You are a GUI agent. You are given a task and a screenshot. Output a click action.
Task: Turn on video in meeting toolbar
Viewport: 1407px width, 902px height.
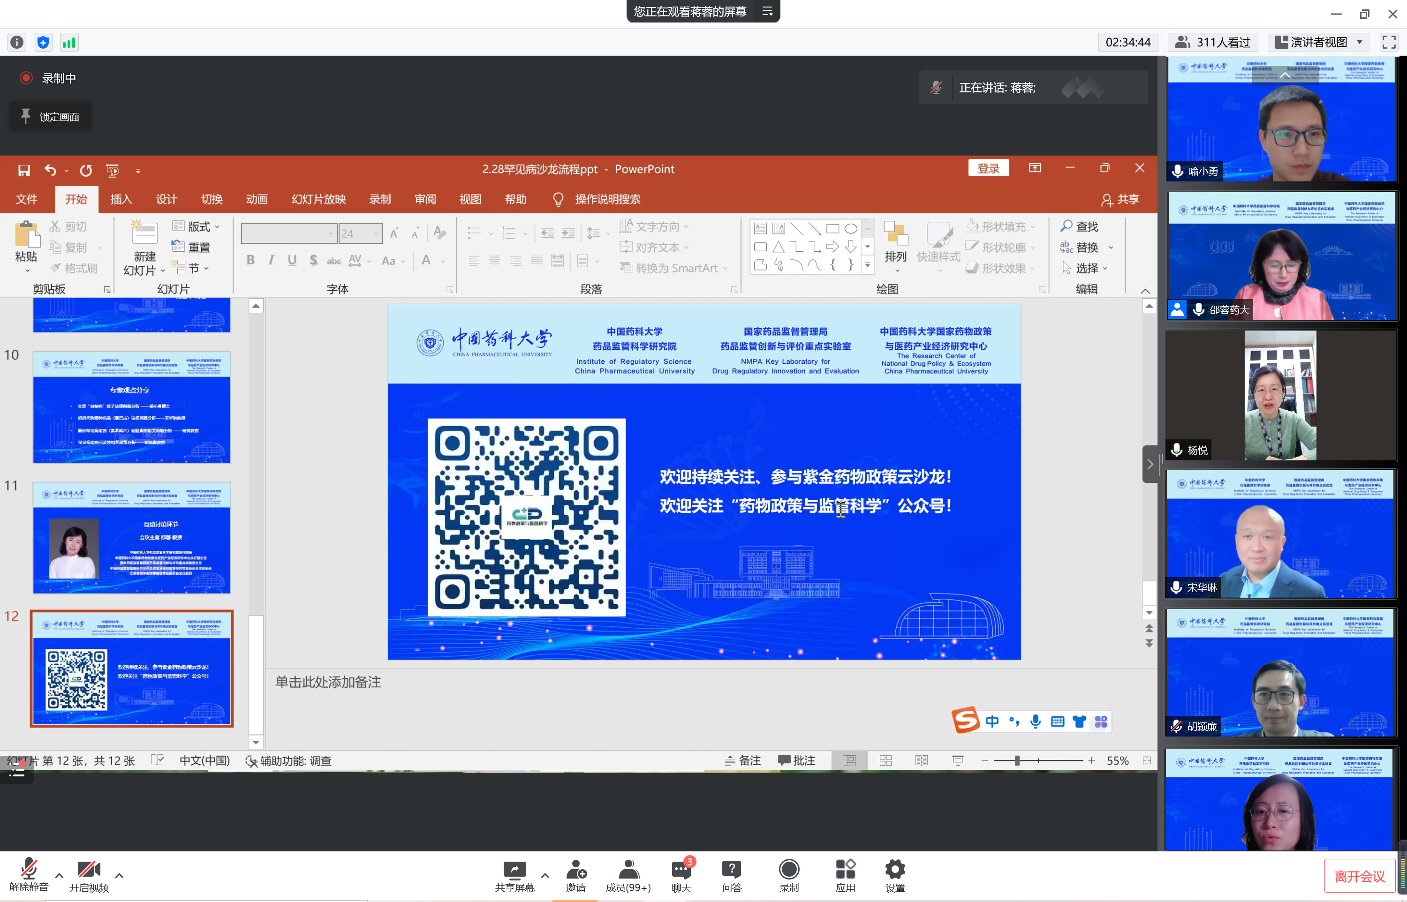pyautogui.click(x=89, y=876)
